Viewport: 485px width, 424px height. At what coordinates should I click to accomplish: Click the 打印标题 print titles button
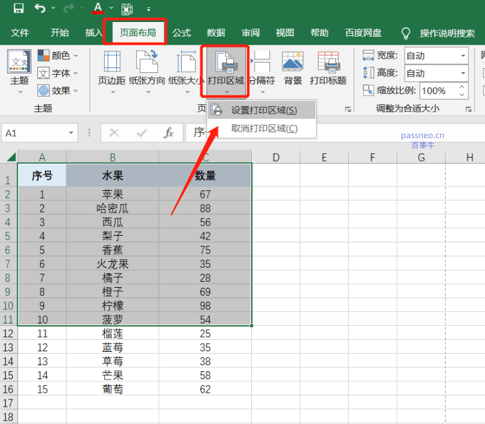click(328, 68)
